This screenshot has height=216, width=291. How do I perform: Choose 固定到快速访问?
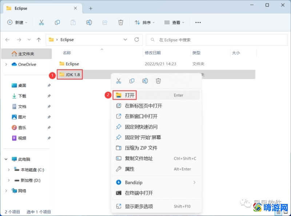[156, 127]
